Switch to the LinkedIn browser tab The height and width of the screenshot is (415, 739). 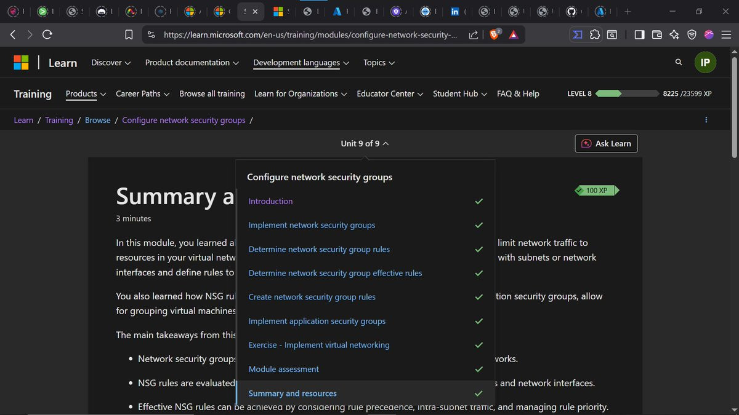[454, 12]
